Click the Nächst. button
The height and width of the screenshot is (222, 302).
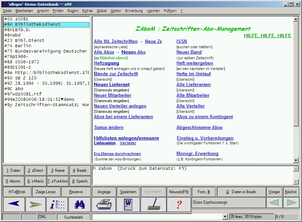[x=291, y=192]
